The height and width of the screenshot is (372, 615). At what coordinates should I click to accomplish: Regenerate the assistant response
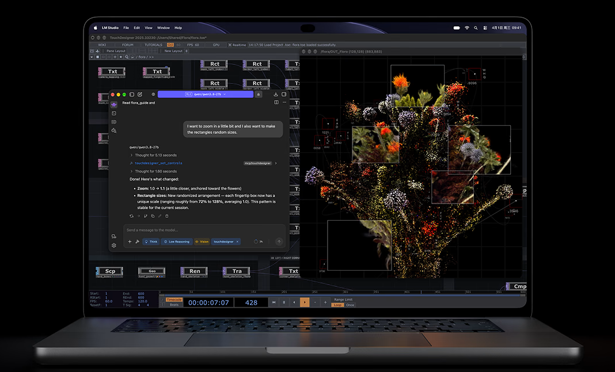pos(131,216)
